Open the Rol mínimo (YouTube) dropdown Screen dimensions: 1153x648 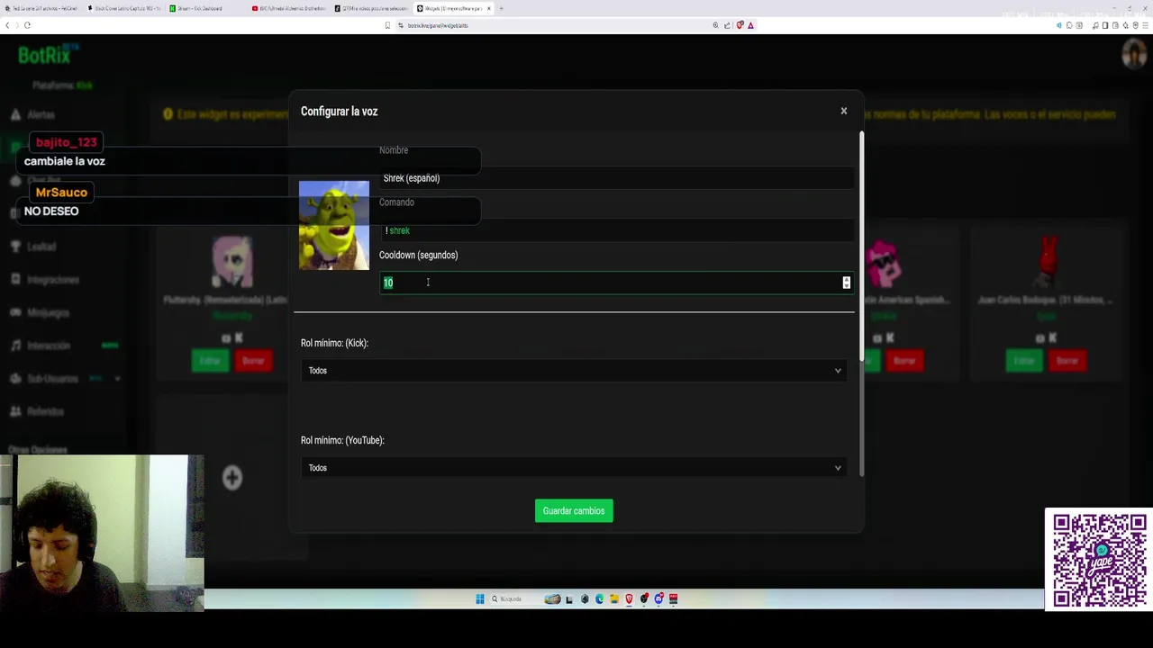pyautogui.click(x=574, y=468)
